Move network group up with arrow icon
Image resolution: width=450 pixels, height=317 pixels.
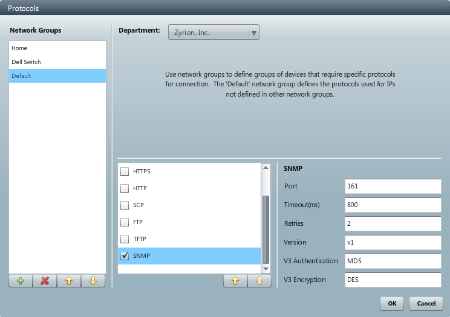69,281
